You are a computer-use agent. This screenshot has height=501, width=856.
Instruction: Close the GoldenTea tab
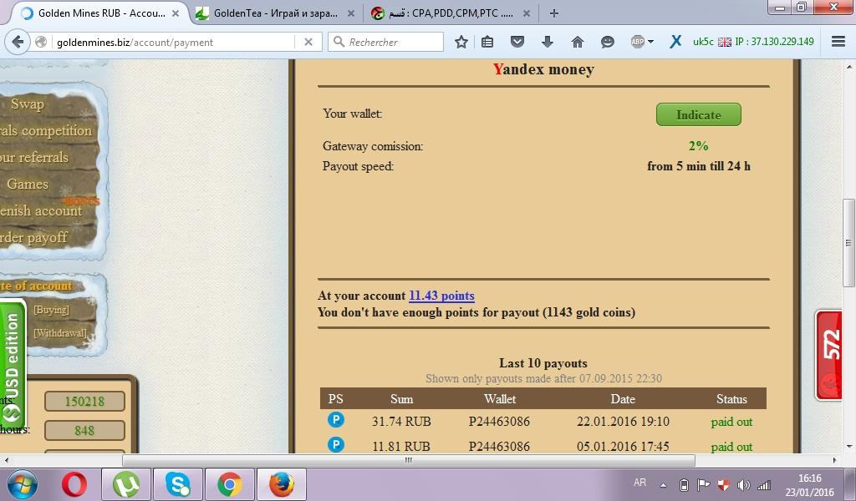coord(351,13)
